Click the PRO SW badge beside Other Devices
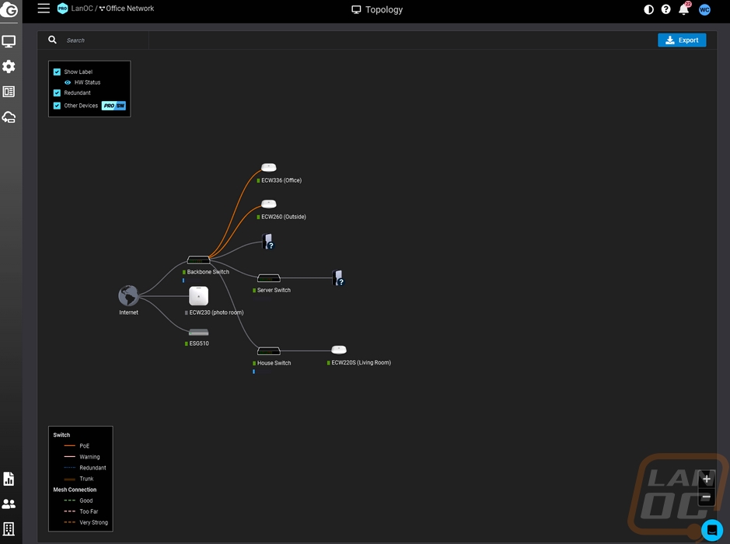The image size is (730, 544). point(114,106)
